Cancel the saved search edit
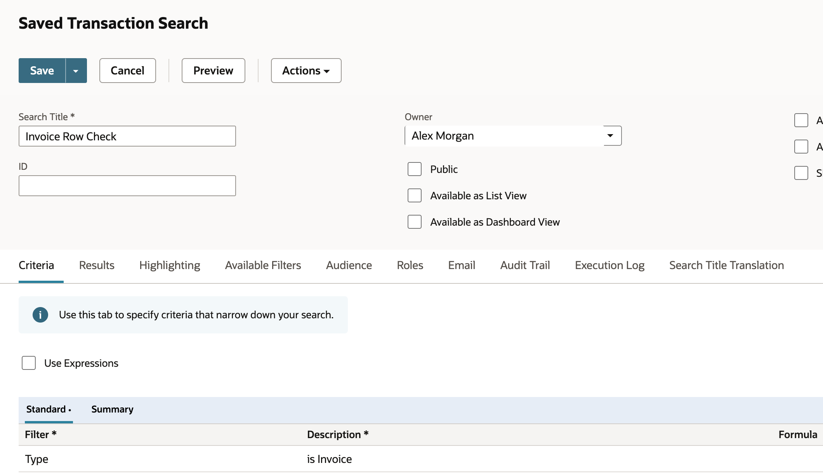The height and width of the screenshot is (473, 823). (x=128, y=71)
